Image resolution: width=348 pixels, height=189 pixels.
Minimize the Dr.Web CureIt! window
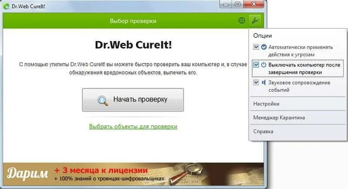[226, 4]
